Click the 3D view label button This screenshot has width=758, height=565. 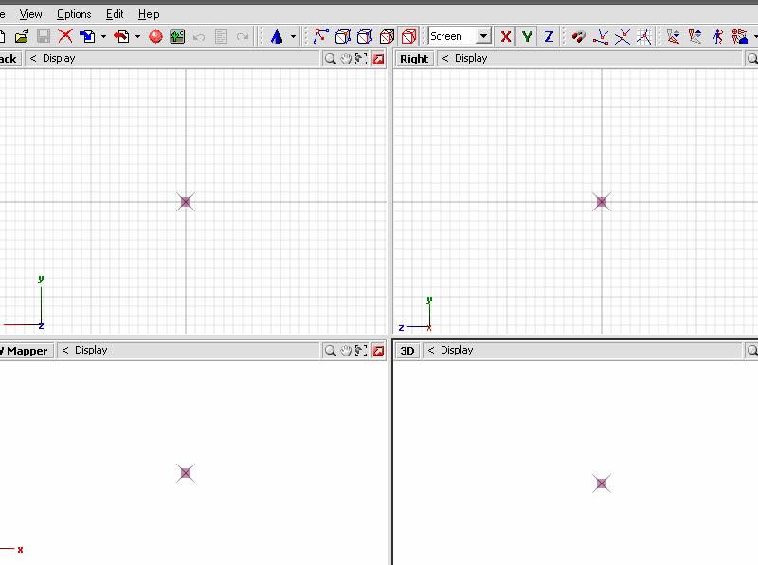[407, 351]
